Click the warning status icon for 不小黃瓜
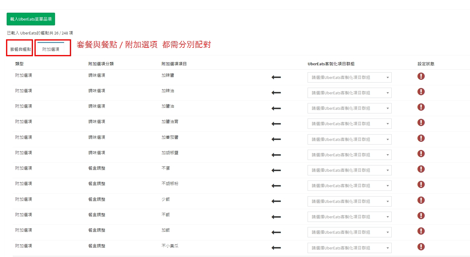470x257 pixels. click(421, 247)
